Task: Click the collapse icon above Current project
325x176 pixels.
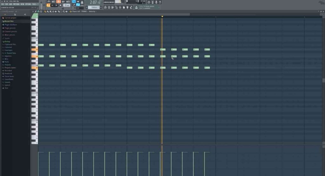Action: 5,15
